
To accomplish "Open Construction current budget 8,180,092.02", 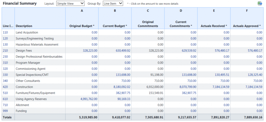I will coord(122,87).
